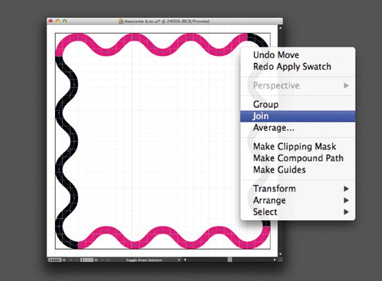Click the horizontal scrollbar right arrow
Image resolution: width=382 pixels, height=281 pixels.
coord(275,260)
